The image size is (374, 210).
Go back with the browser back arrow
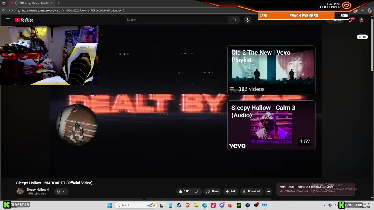(x=4, y=10)
